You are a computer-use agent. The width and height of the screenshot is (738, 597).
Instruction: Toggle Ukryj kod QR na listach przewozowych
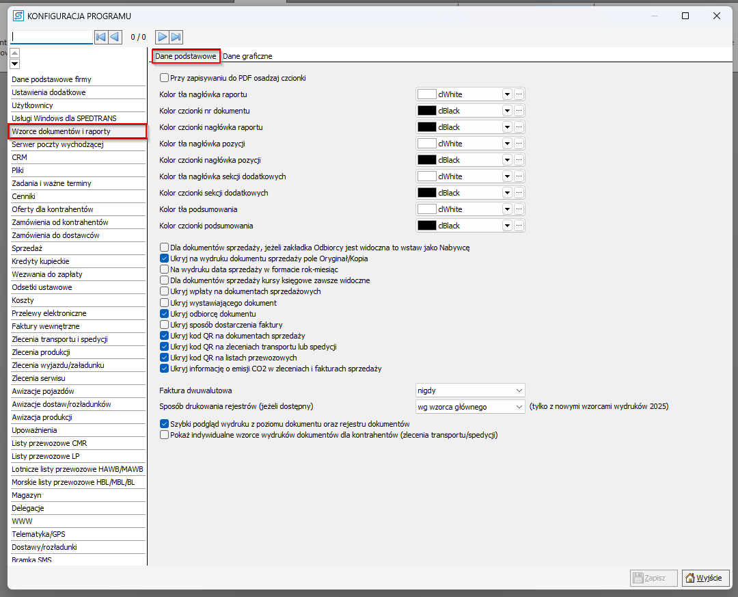point(164,358)
